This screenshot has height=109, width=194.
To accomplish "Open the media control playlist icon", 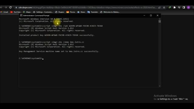I will pos(179,8).
